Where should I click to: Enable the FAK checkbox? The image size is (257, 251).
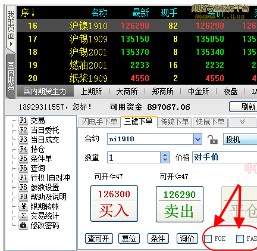(240, 238)
